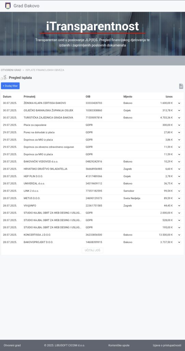185x351 pixels.
Task: Expand the HEP PLIN D.O.O. row chevron
Action: pos(179,176)
